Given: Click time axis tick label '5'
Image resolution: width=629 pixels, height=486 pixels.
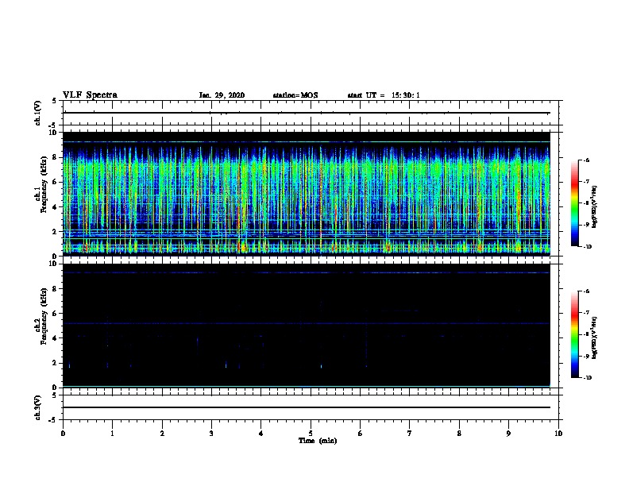Looking at the screenshot, I should point(311,434).
